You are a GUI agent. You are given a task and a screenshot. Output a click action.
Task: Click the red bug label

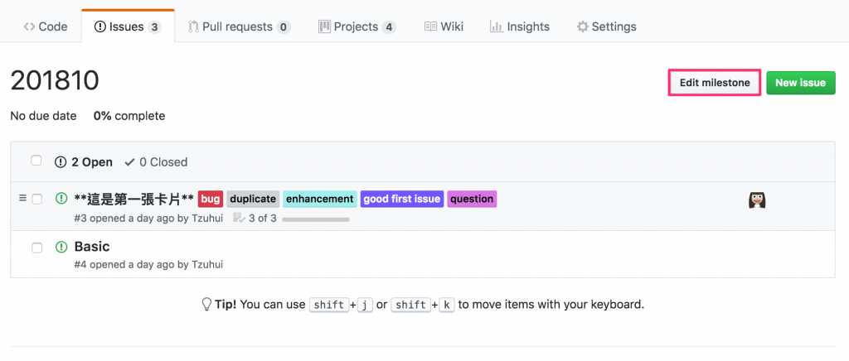pos(211,199)
